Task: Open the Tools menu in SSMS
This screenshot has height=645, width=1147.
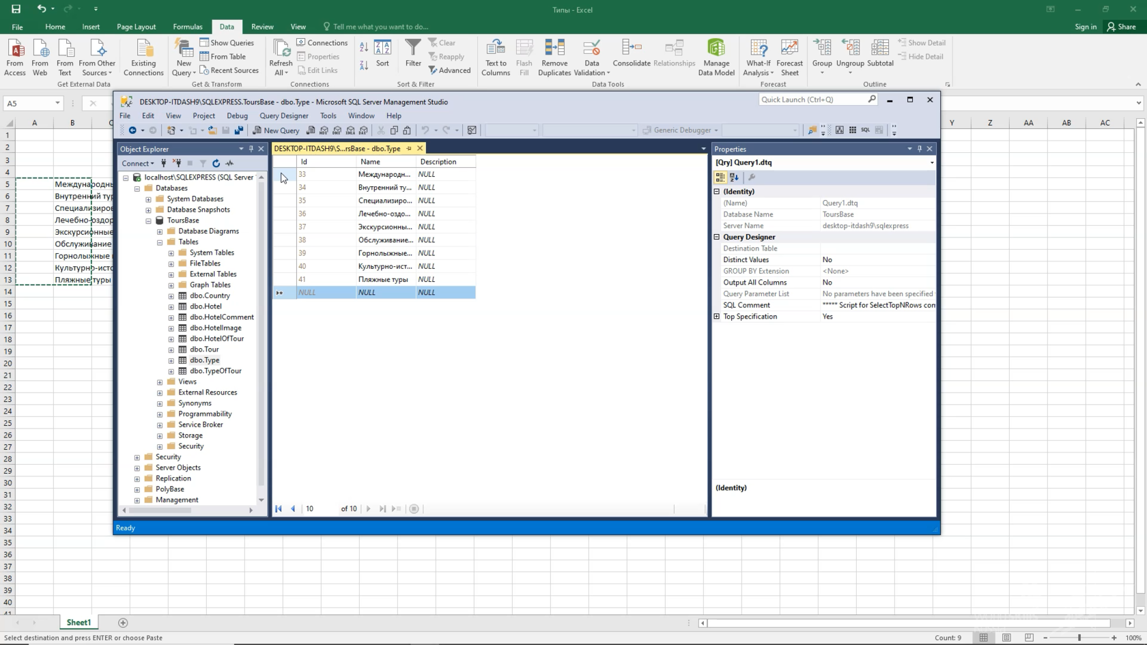Action: [328, 116]
